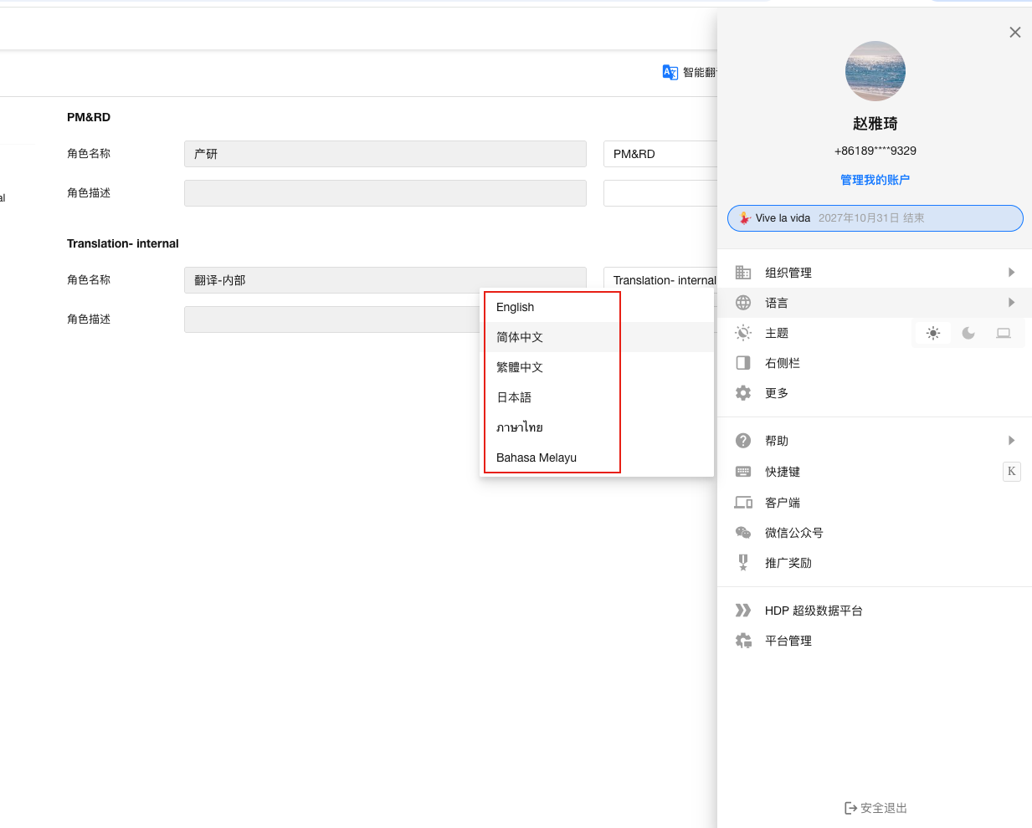
Task: Select Bahasa Melayu language option
Action: (597, 457)
